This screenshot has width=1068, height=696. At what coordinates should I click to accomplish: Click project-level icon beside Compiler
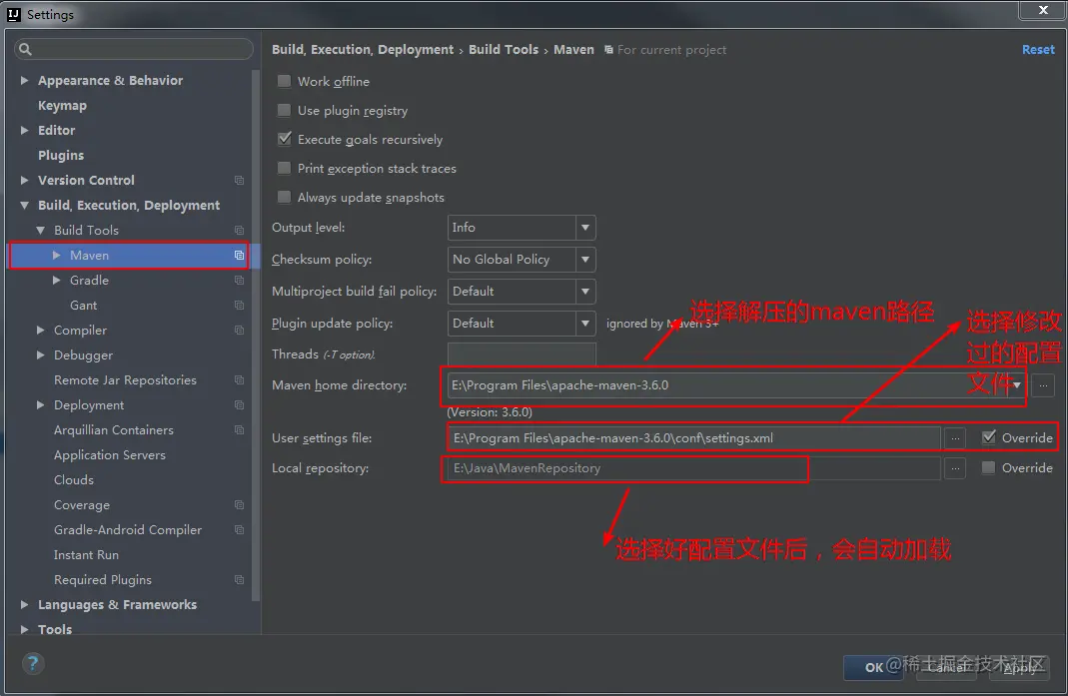[239, 331]
